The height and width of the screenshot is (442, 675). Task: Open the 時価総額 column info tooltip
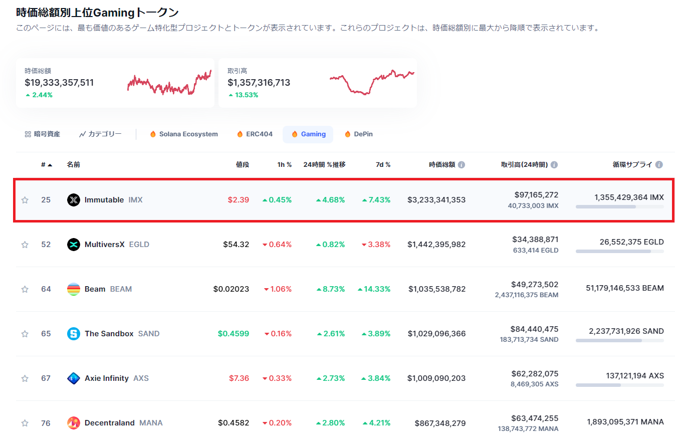click(461, 164)
